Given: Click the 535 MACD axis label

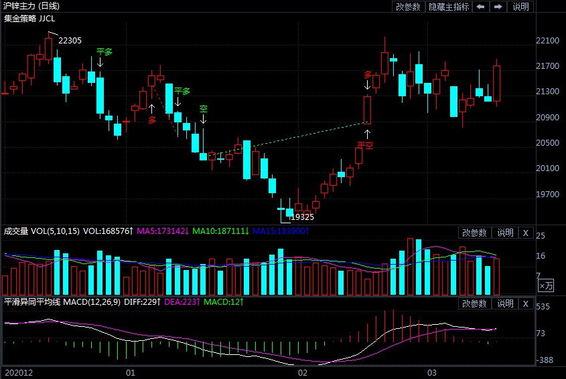Looking at the screenshot, I should 543,307.
